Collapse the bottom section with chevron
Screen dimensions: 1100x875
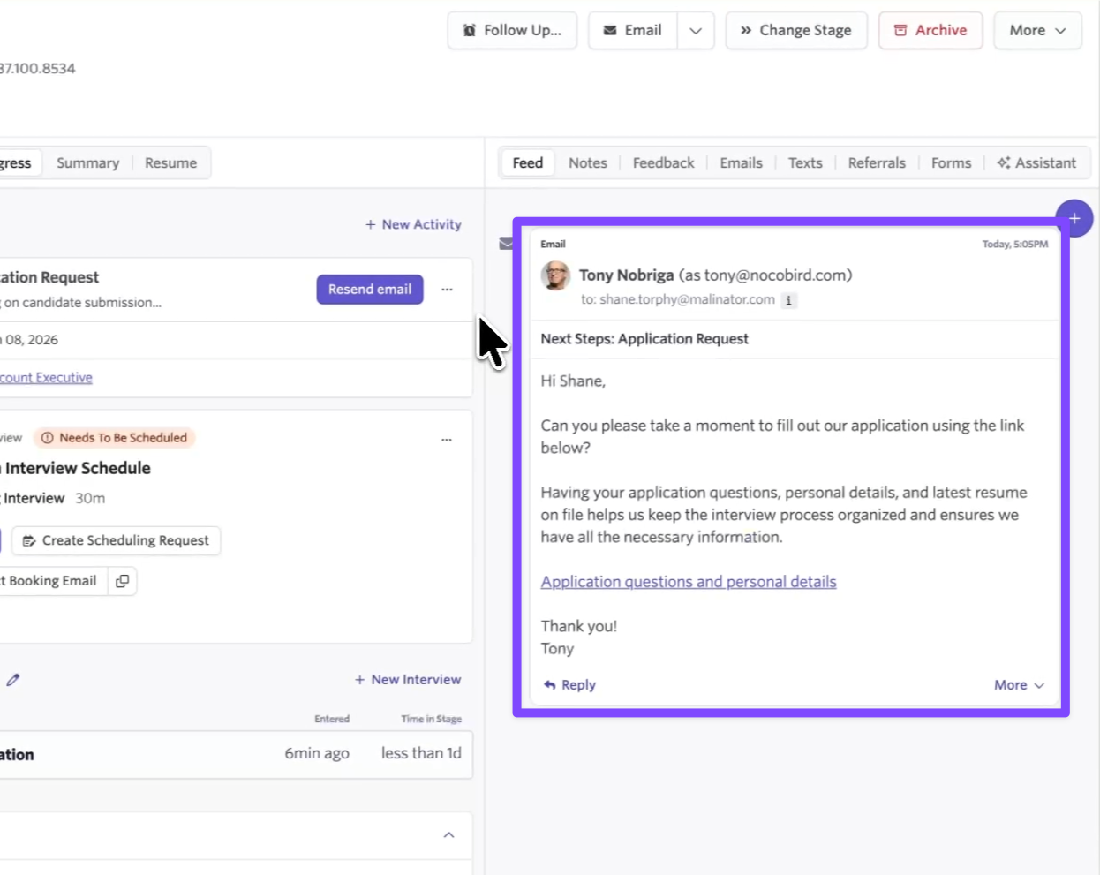click(448, 835)
